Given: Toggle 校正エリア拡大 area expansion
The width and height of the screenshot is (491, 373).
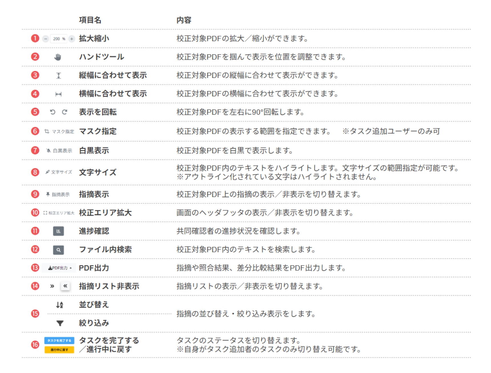Looking at the screenshot, I should point(59,213).
